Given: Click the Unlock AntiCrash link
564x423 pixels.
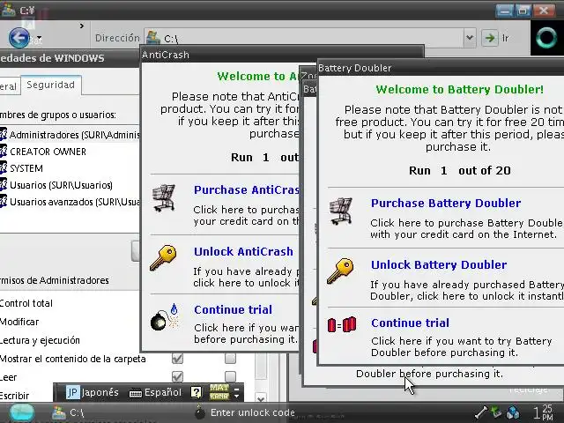Looking at the screenshot, I should click(x=243, y=252).
